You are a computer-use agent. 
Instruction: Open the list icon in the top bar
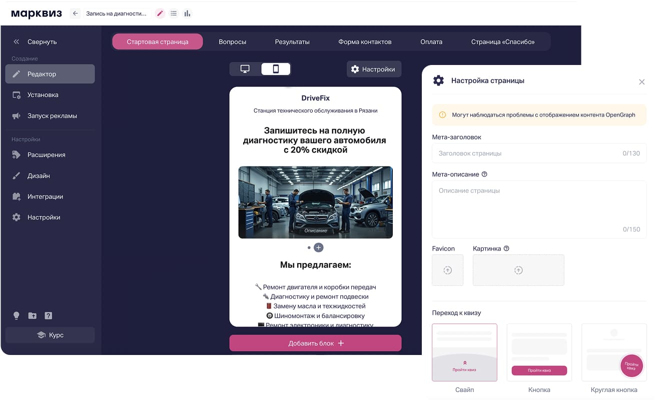point(173,13)
